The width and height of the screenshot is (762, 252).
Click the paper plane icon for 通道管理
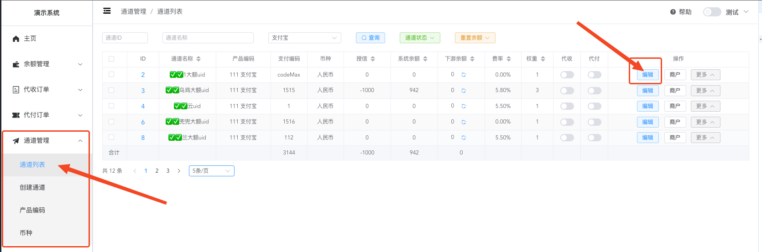16,141
